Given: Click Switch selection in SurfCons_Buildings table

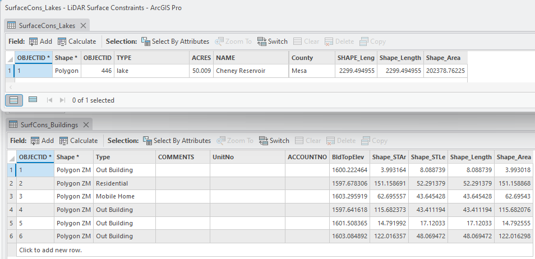Looking at the screenshot, I should 274,141.
